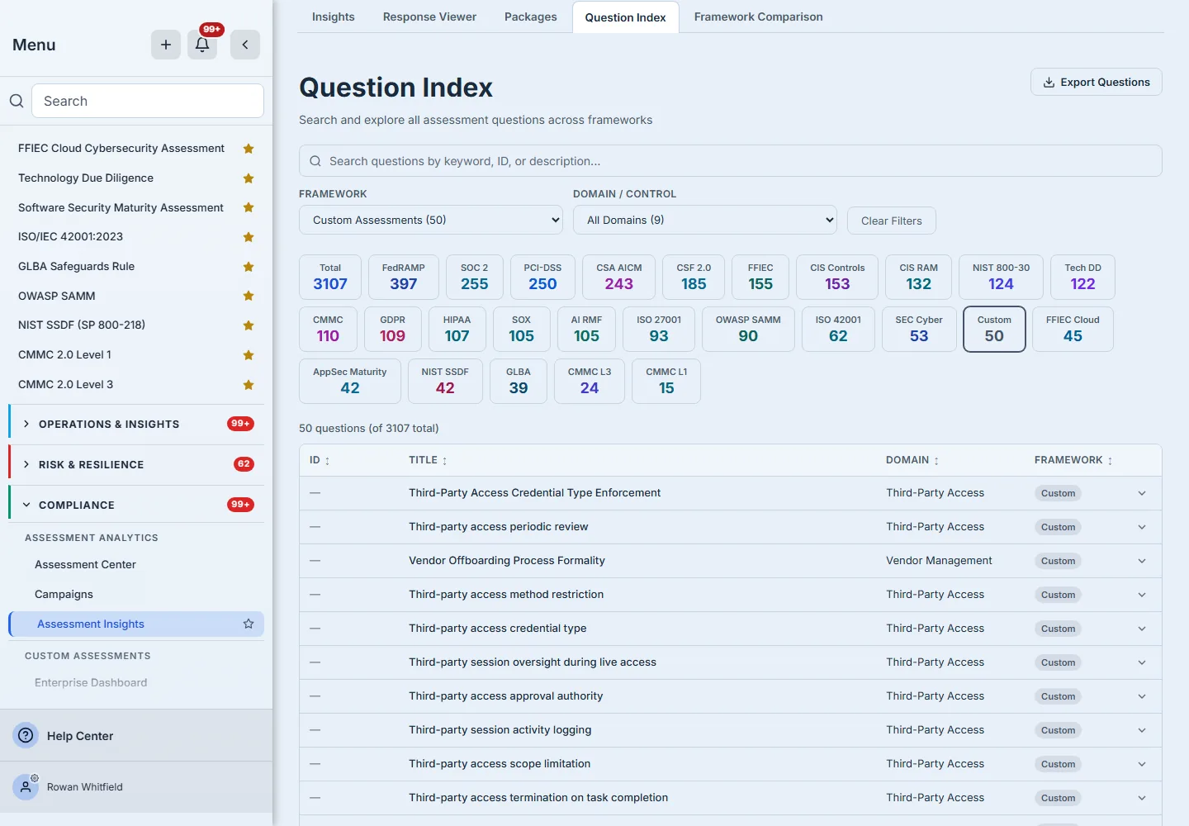The image size is (1189, 826).
Task: Select the FedRAMP 397 framework card
Action: click(404, 277)
